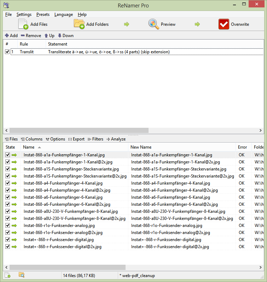Screen dimensions: 267x282
Task: Click the 14 files (86,17 KB) status text
Action: point(79,276)
